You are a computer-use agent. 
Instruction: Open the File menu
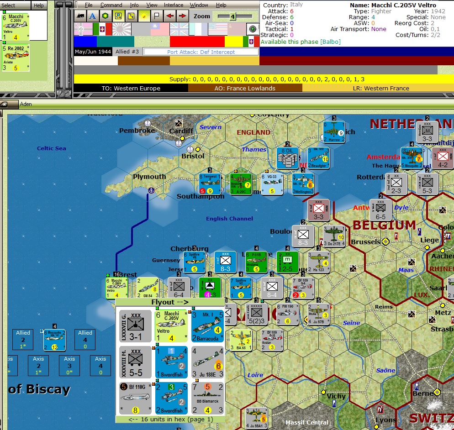tap(89, 5)
